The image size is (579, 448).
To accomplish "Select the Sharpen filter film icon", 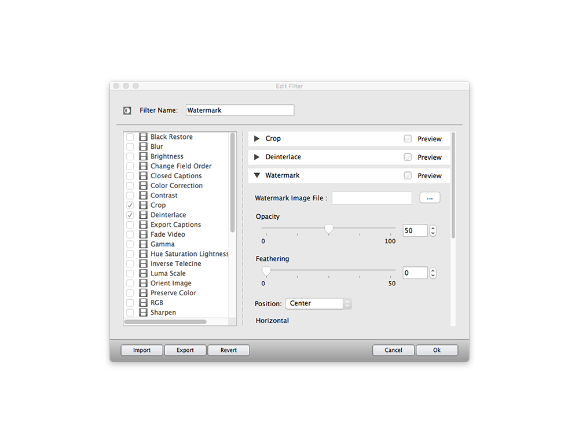I will [143, 313].
